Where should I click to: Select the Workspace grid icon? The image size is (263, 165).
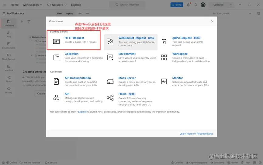(x=164, y=57)
